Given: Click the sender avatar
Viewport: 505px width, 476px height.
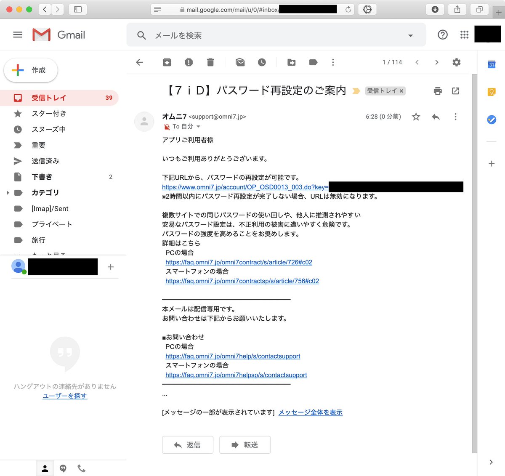Looking at the screenshot, I should pos(144,122).
